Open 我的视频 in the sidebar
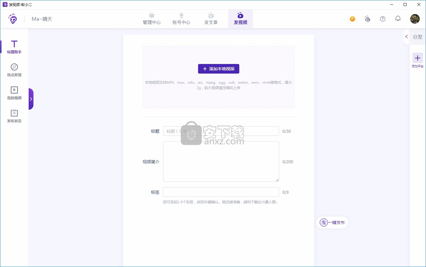 14,93
